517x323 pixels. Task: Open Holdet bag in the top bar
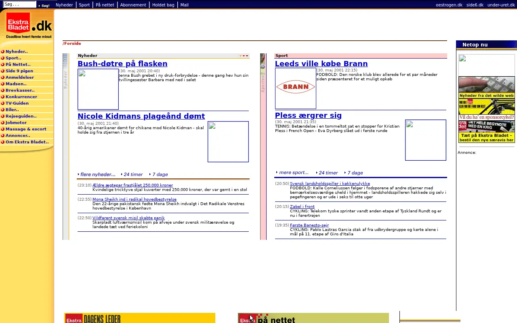[x=163, y=5]
